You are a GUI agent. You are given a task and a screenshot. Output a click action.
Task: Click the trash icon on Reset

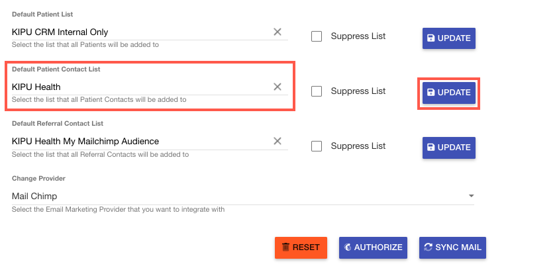pos(285,247)
